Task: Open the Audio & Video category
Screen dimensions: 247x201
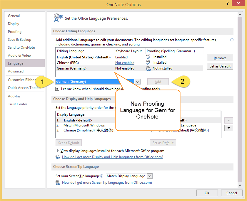Action: tap(19, 55)
